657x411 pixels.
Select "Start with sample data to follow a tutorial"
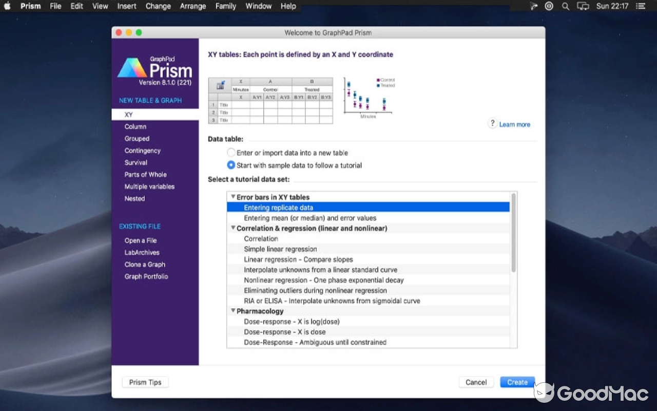tap(231, 165)
